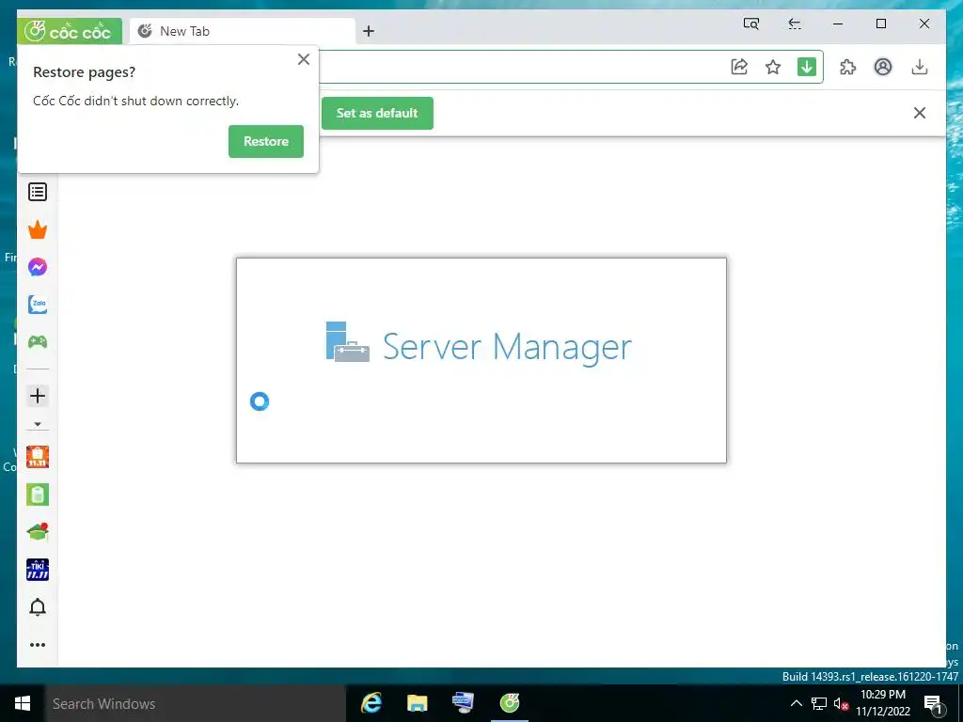Open Zalo in the sidebar
The width and height of the screenshot is (963, 722).
point(38,305)
